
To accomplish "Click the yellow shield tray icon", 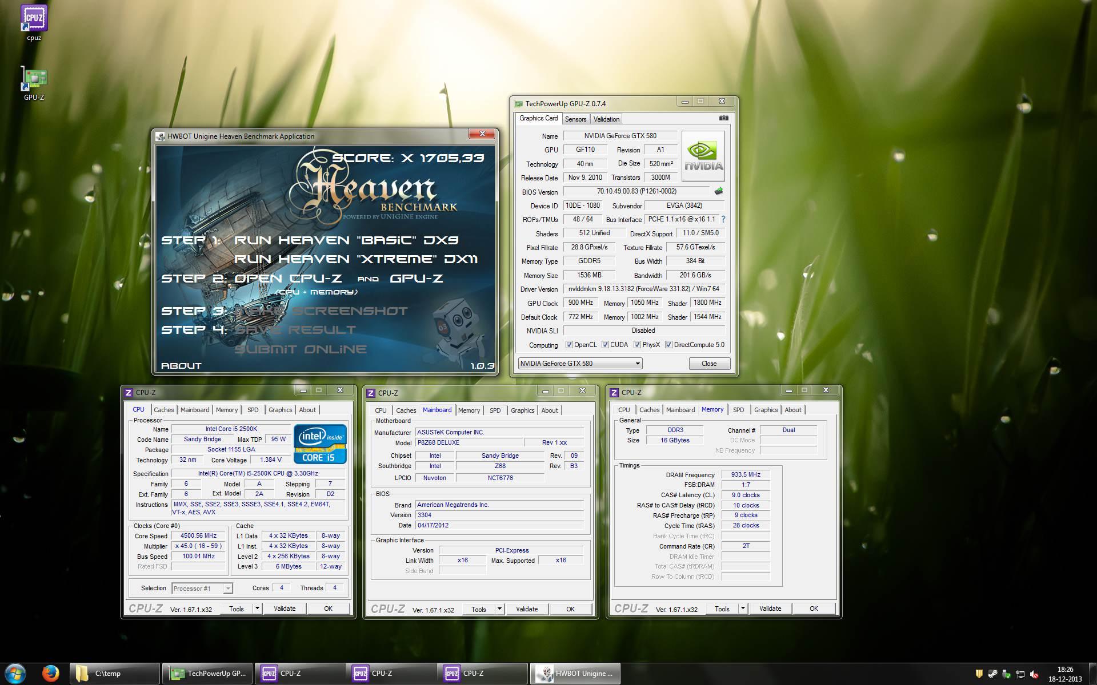I will 979,674.
